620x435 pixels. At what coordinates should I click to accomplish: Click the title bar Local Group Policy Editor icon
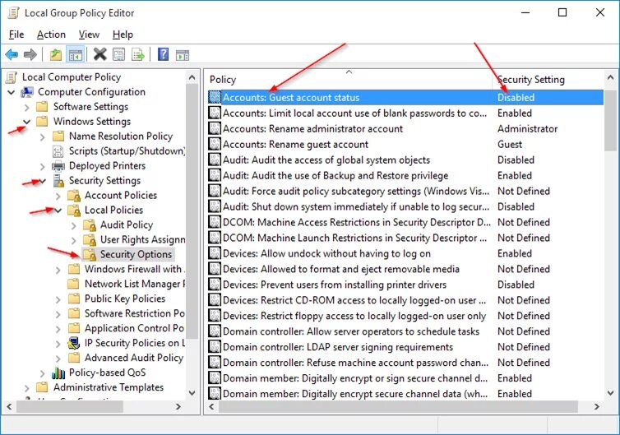click(13, 12)
